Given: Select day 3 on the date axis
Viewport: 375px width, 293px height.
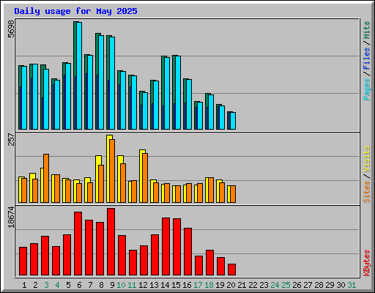Looking at the screenshot, I should pyautogui.click(x=46, y=285).
